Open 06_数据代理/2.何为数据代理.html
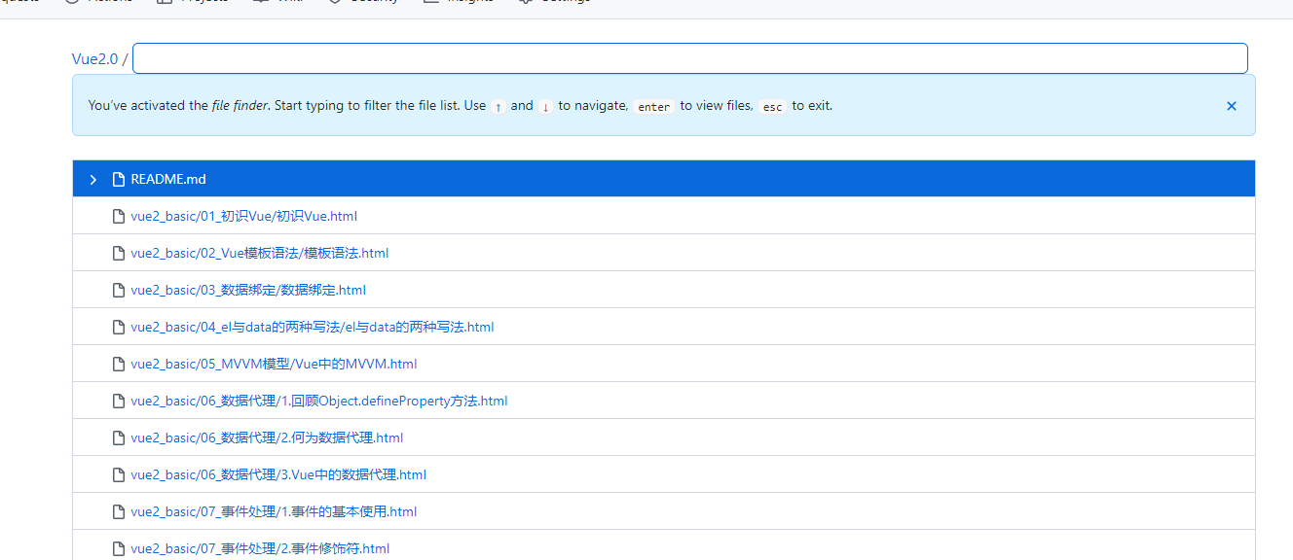Viewport: 1293px width, 560px height. pos(267,438)
